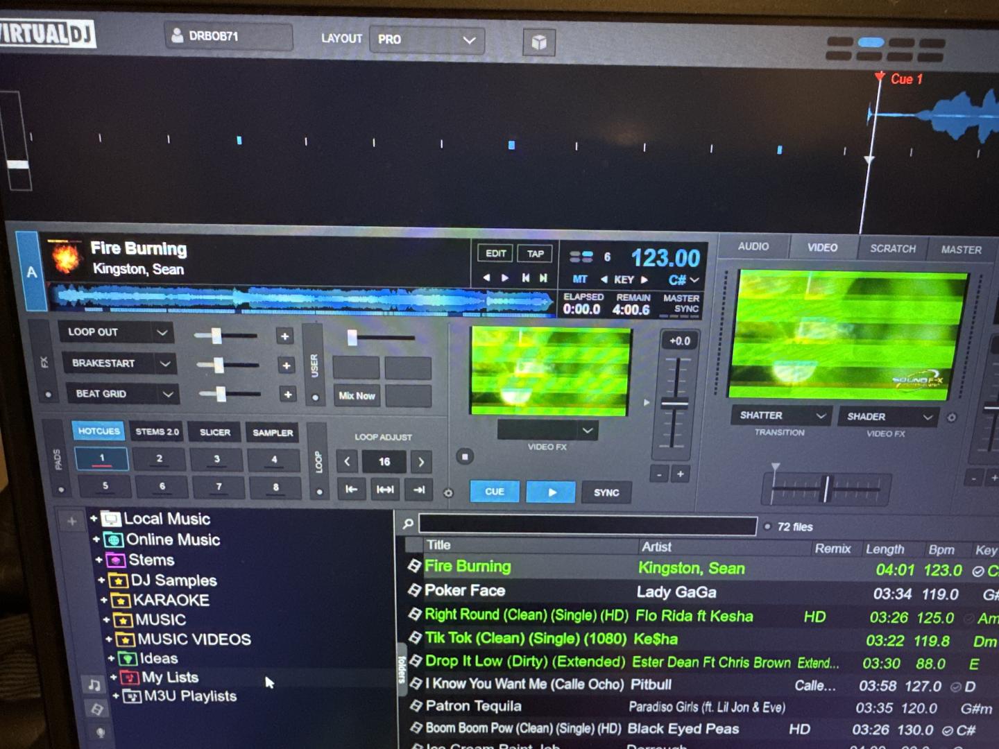Click the add folder plus button in browser

tap(71, 521)
